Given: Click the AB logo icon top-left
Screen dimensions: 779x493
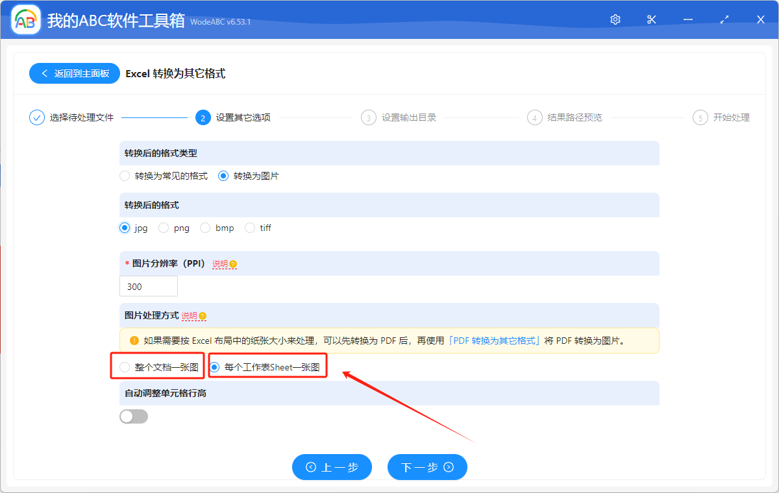Looking at the screenshot, I should click(25, 19).
